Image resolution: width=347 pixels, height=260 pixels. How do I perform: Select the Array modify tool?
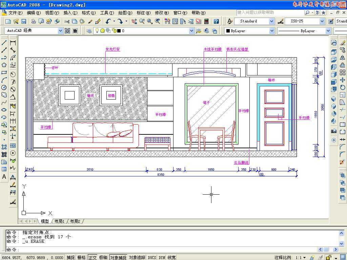[343, 72]
